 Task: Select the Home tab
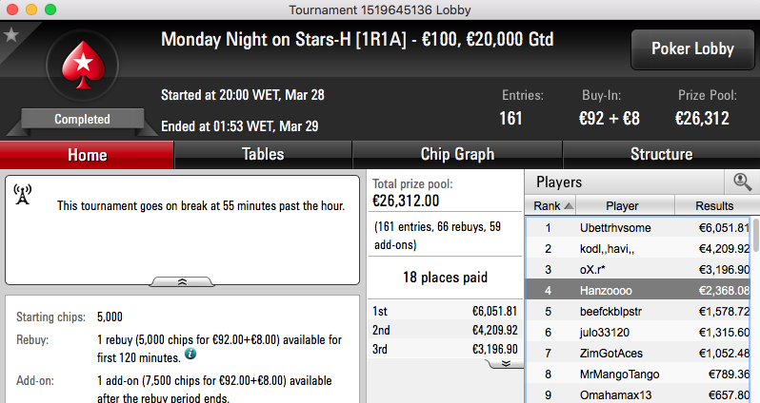(x=87, y=155)
